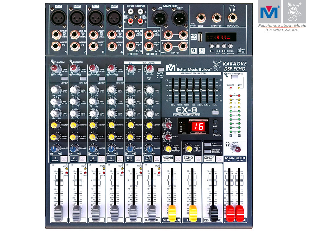Viewport: 317px width, 232px height.
Task: Mute the MON monitor bus
Action: pyautogui.click(x=178, y=159)
